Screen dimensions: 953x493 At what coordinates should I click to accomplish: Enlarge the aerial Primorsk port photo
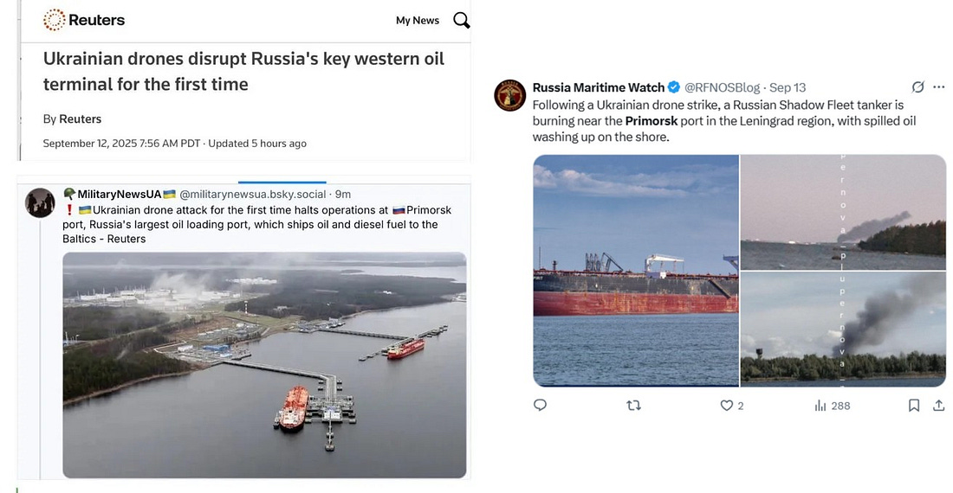click(264, 364)
